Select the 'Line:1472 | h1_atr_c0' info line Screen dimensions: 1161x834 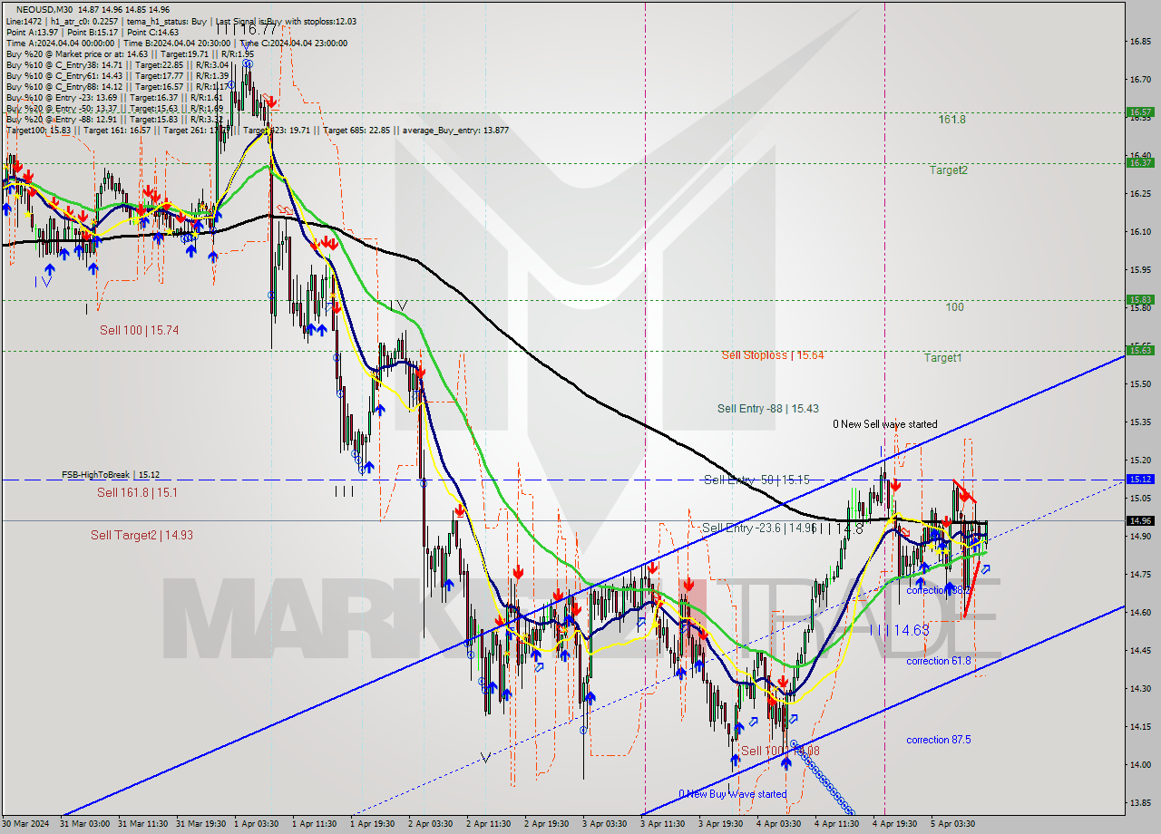coord(181,21)
